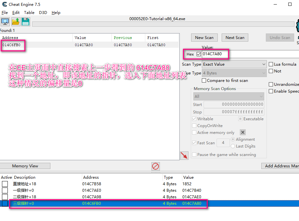
Task: Click value 1852 in address list
Action: pyautogui.click(x=187, y=184)
